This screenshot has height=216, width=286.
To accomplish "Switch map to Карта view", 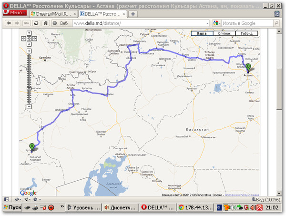I will pyautogui.click(x=202, y=34).
